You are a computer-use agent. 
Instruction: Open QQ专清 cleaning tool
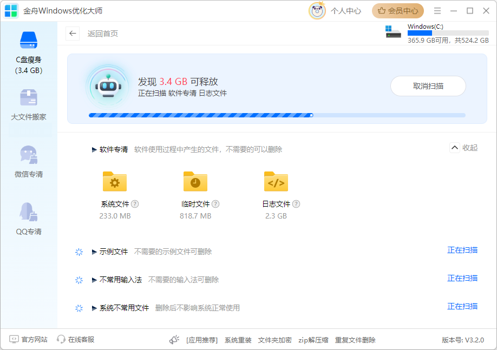(x=29, y=219)
